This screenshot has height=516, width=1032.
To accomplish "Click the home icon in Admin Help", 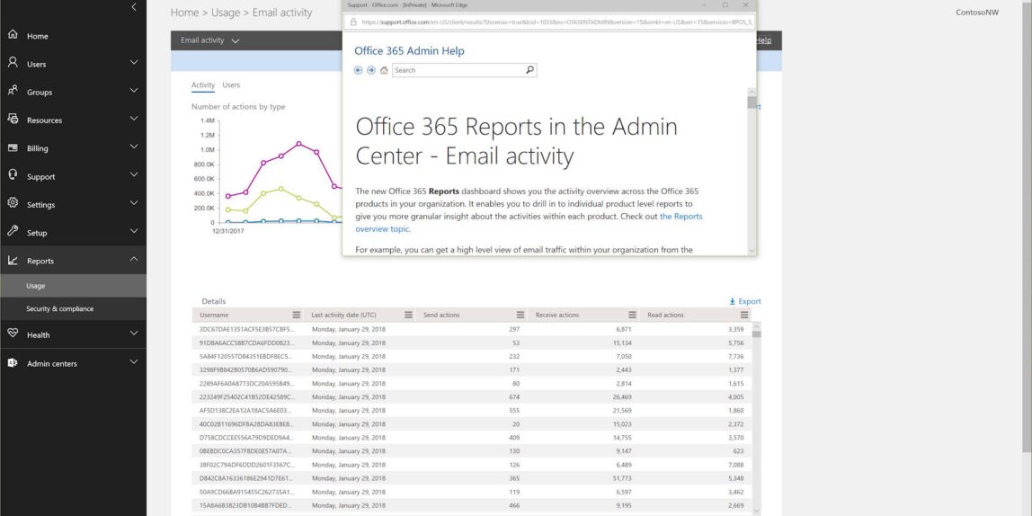I will [x=384, y=70].
